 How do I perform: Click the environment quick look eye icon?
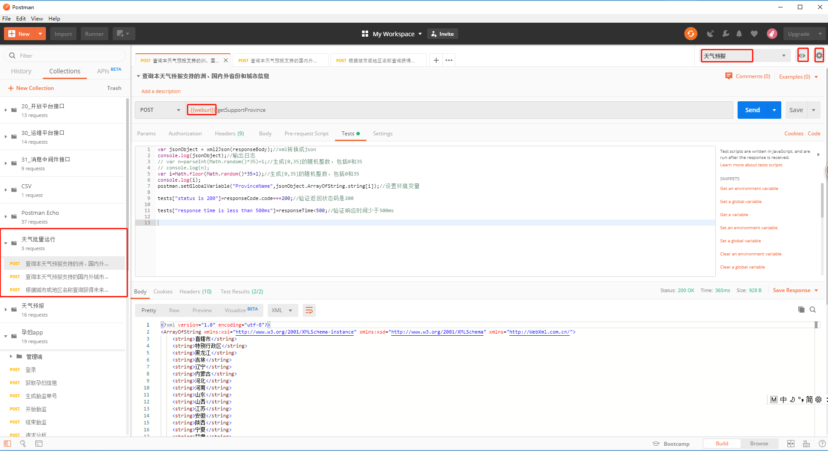pos(802,55)
